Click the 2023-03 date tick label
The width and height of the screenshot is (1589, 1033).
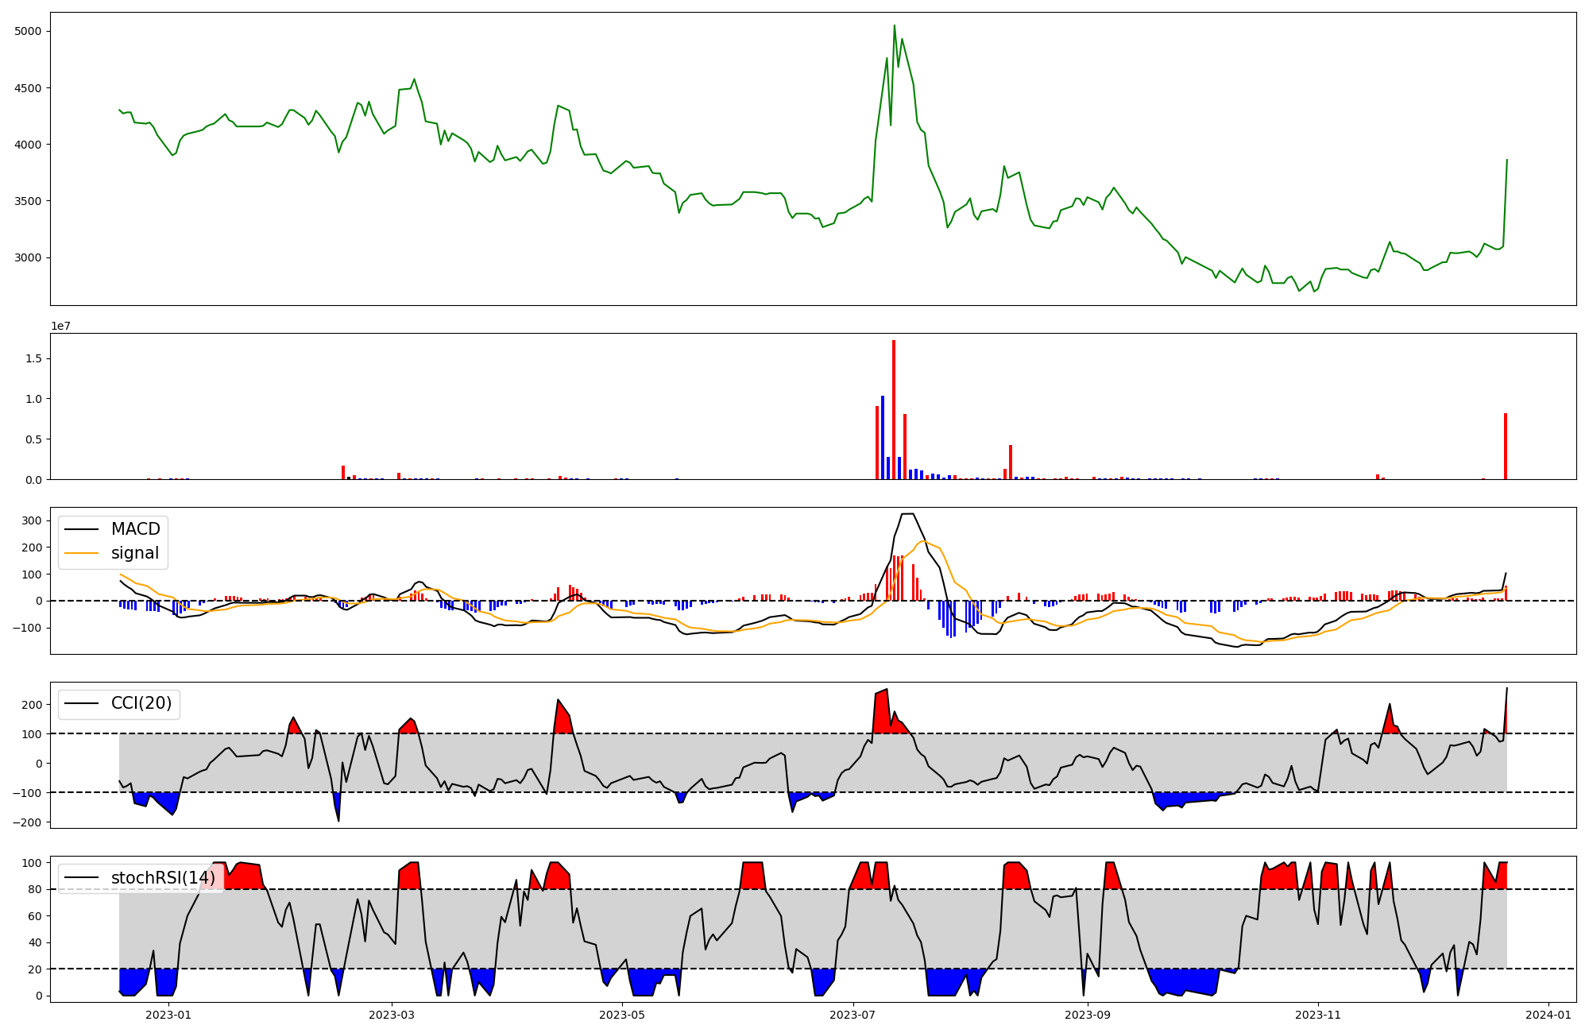click(x=392, y=1015)
